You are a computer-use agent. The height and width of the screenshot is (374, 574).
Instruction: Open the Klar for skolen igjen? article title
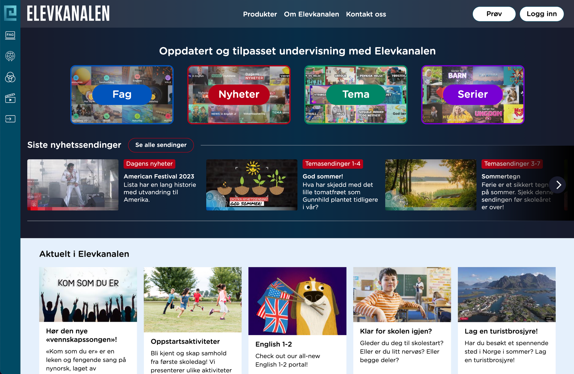click(x=396, y=331)
